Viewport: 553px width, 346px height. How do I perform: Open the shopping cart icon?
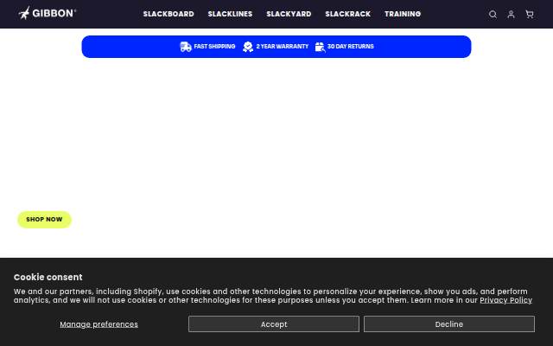530,14
